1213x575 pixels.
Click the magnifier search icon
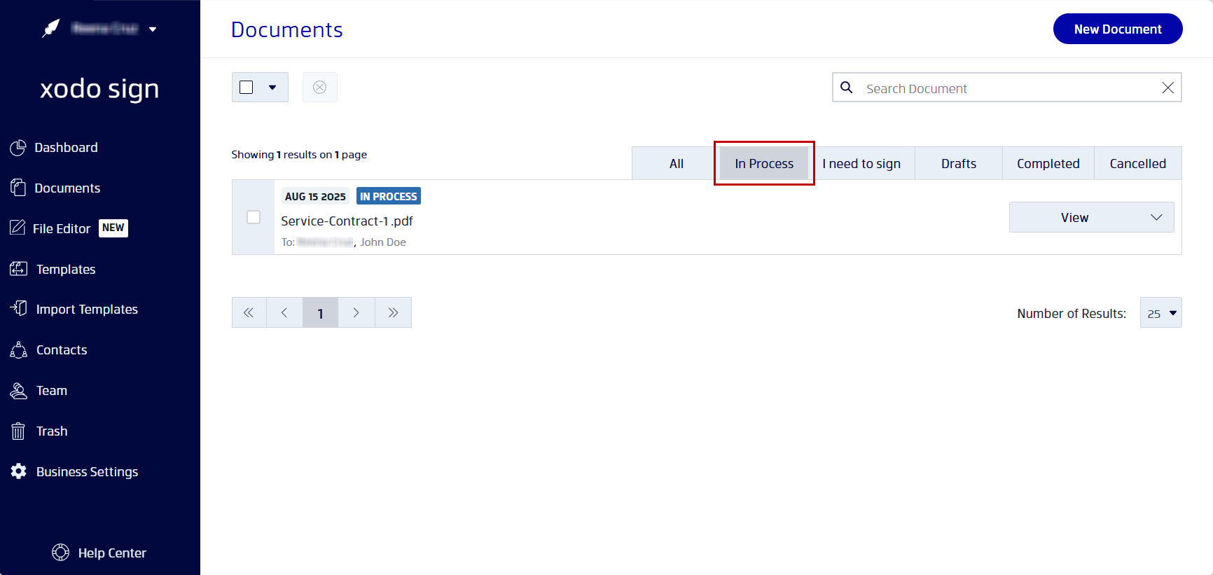(847, 88)
